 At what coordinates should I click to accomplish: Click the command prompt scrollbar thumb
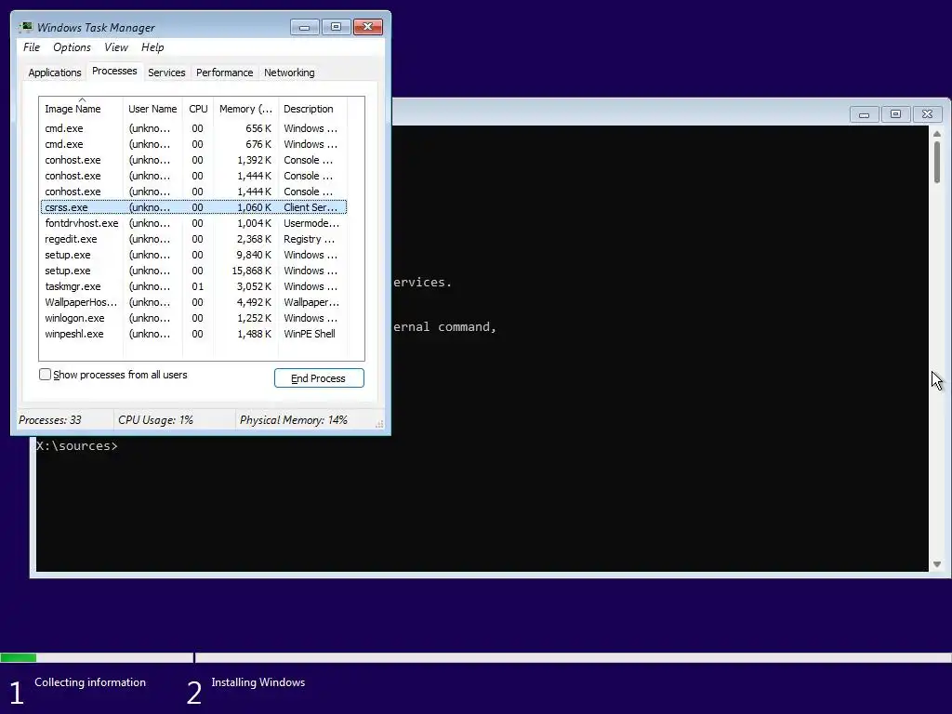click(x=937, y=162)
